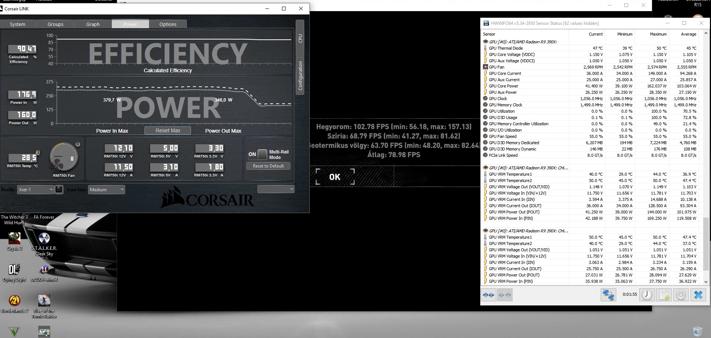Viewport: 711px width, 338px height.
Task: Select the GPU Utilization row
Action: point(590,111)
